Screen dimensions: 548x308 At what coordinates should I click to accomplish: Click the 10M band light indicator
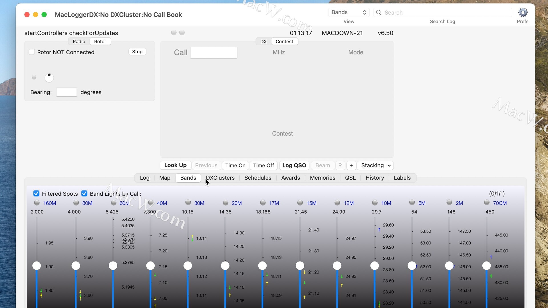point(375,203)
